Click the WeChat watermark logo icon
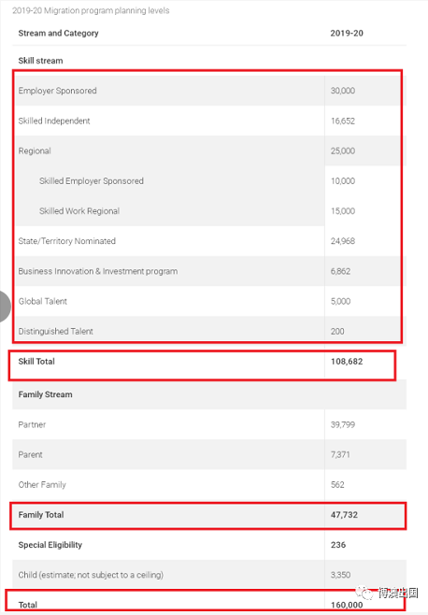Image resolution: width=428 pixels, height=615 pixels. point(364,592)
